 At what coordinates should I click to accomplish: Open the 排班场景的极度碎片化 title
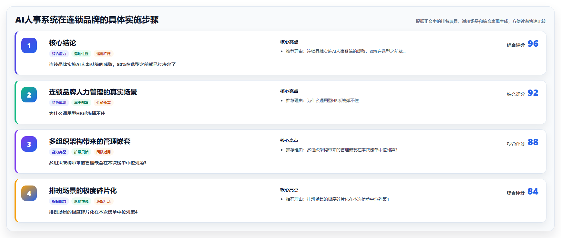(x=83, y=191)
